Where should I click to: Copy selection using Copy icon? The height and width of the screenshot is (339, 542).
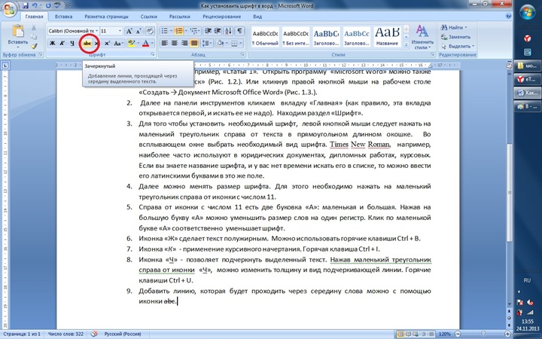point(34,37)
